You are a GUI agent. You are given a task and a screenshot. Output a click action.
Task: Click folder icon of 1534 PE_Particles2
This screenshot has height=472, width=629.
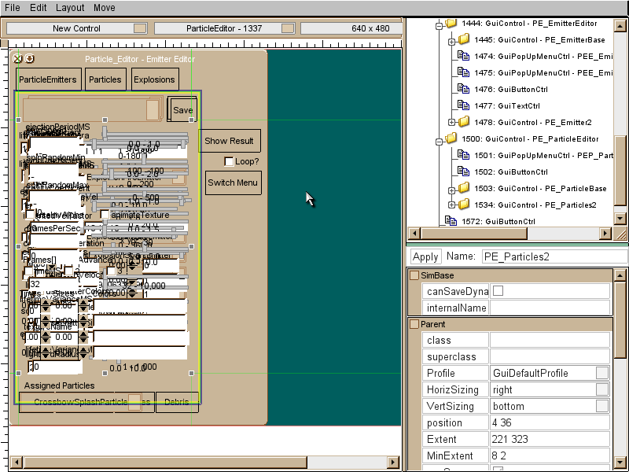(464, 205)
